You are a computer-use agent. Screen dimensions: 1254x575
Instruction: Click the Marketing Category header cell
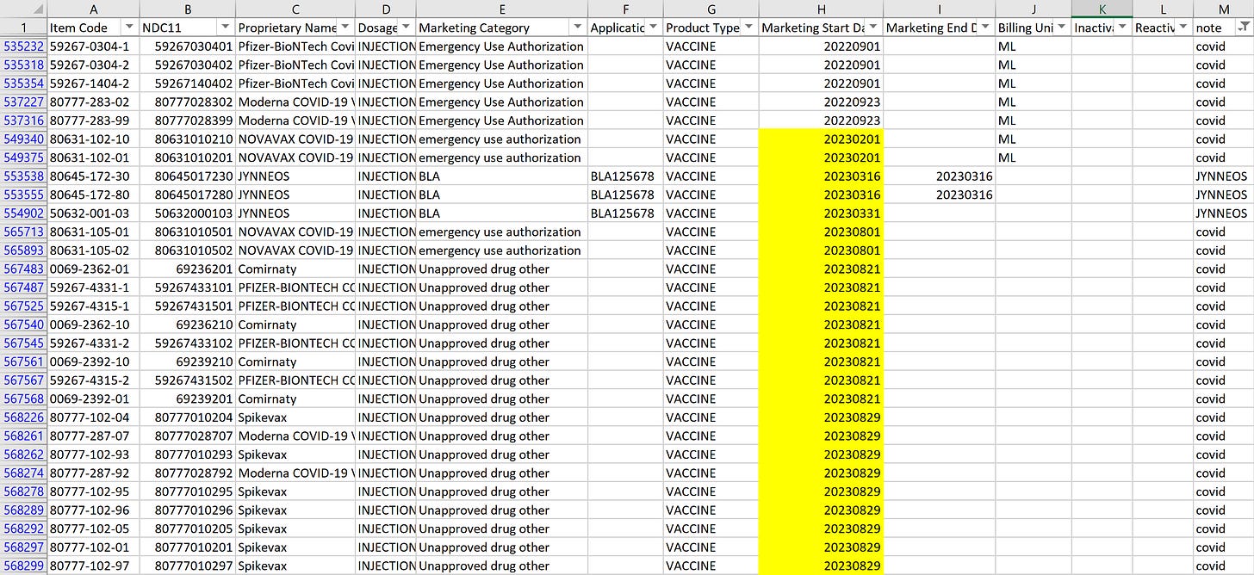[x=502, y=28]
